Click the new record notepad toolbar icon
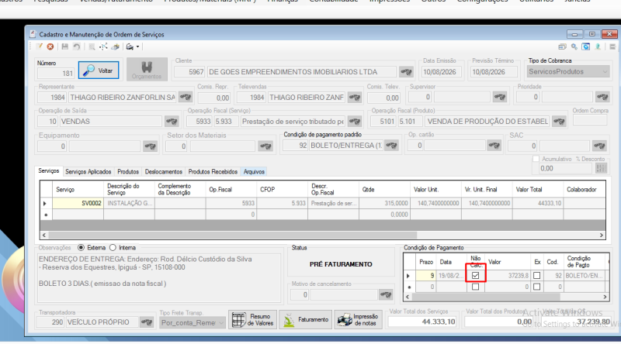This screenshot has width=621, height=344. 40,46
